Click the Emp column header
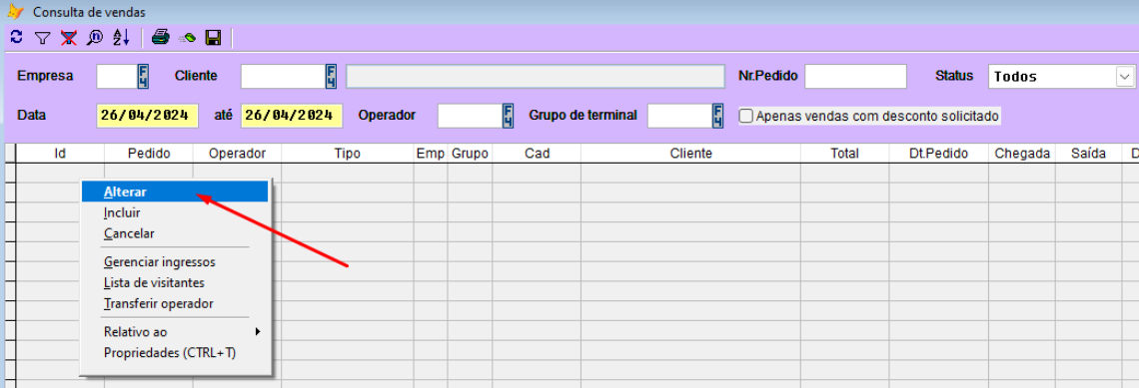This screenshot has width=1139, height=388. (431, 153)
